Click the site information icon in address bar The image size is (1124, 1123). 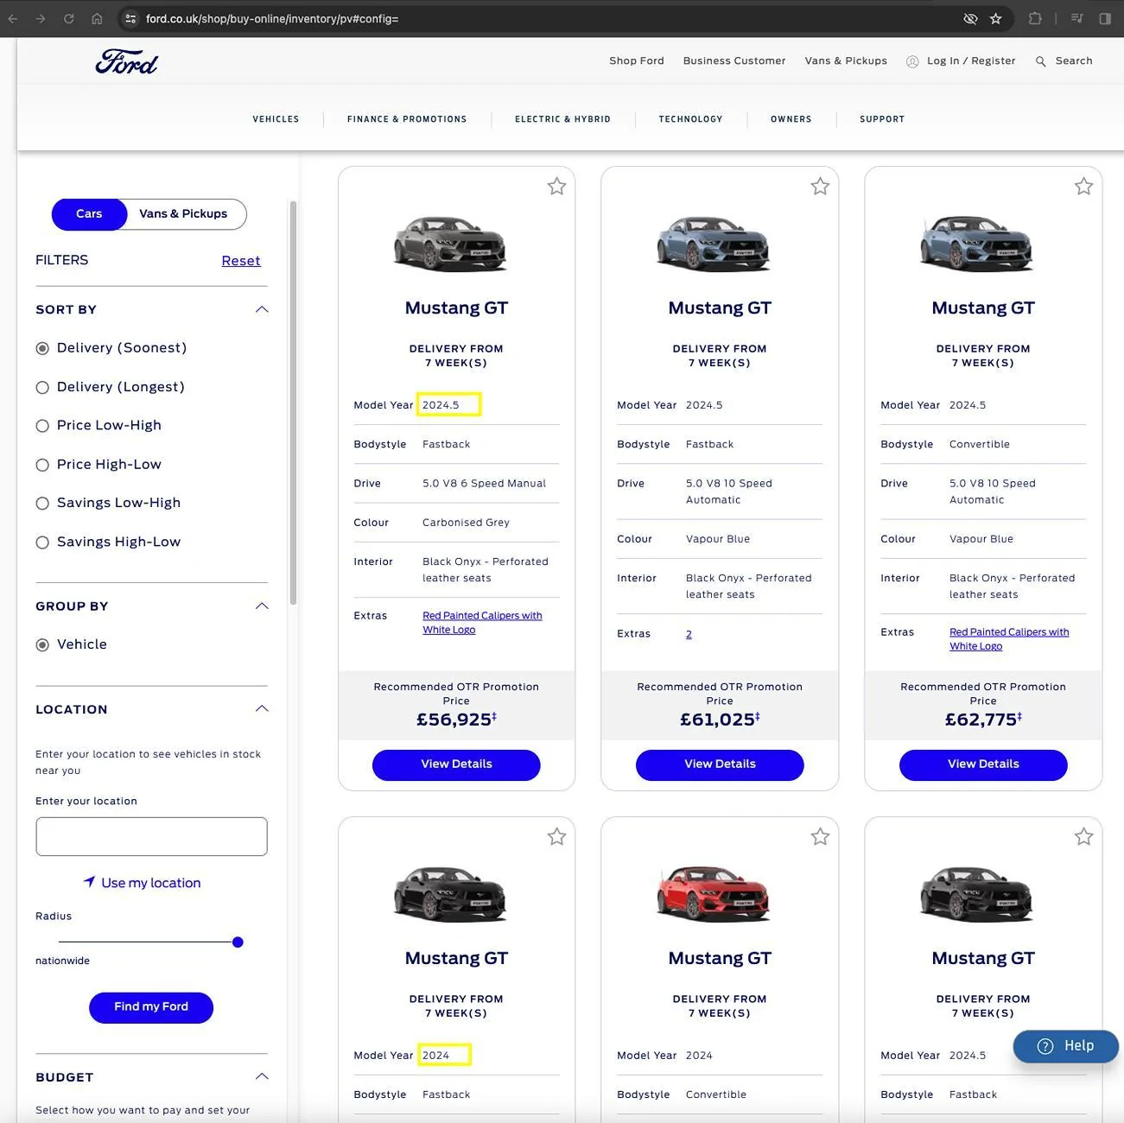click(130, 18)
